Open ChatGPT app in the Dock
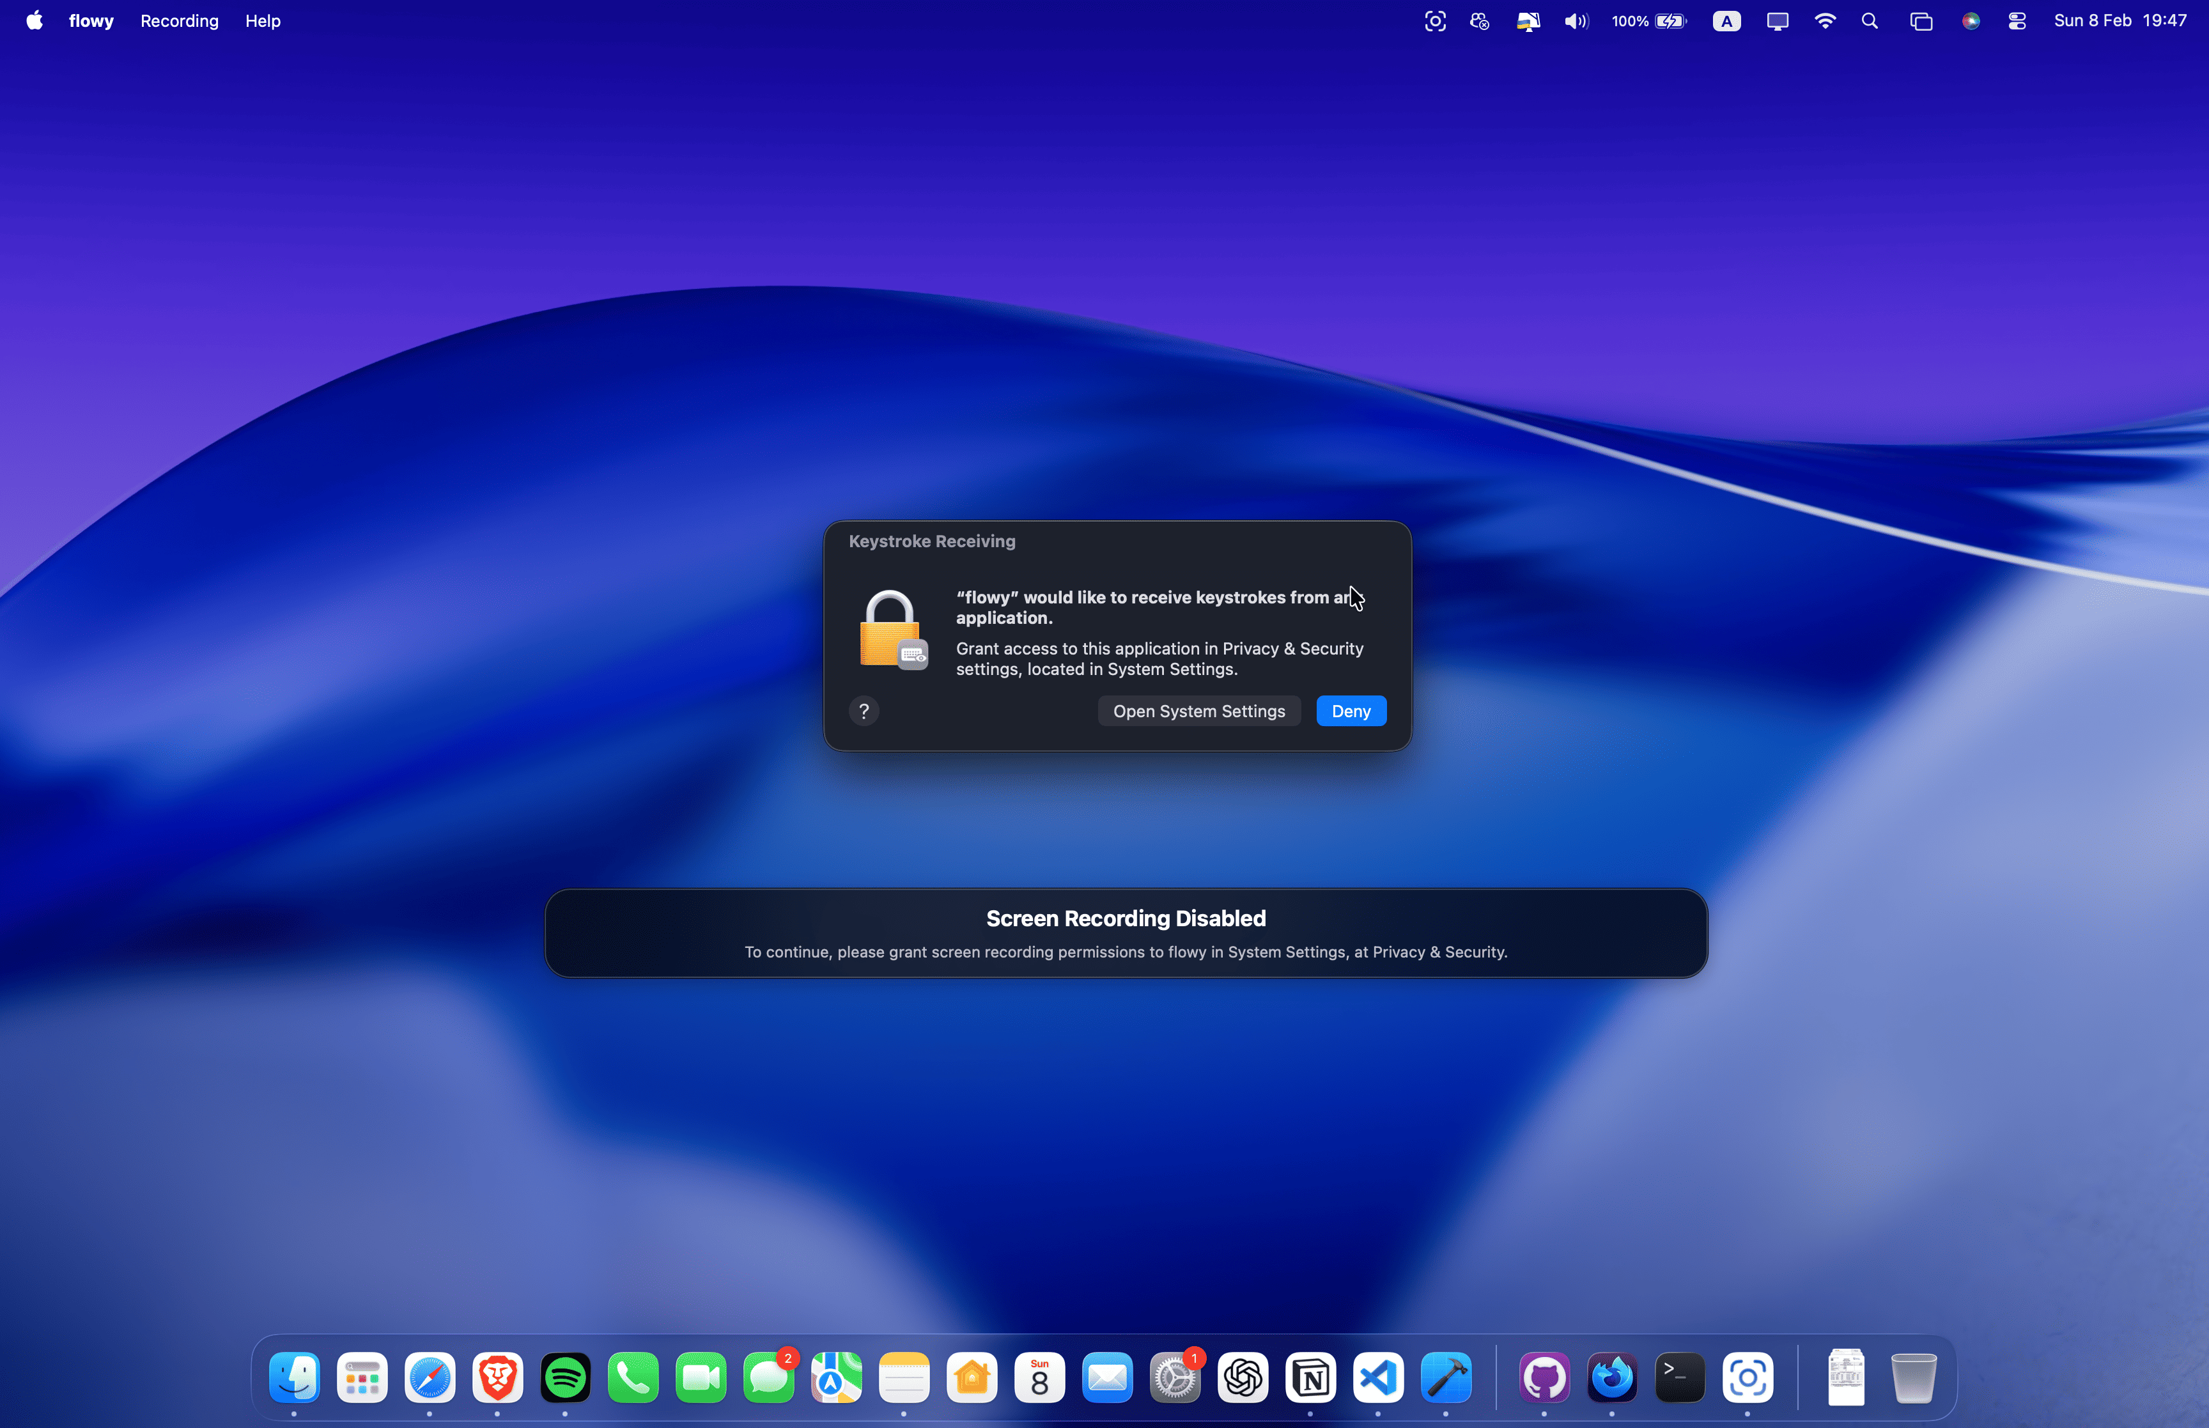2209x1428 pixels. pos(1243,1378)
